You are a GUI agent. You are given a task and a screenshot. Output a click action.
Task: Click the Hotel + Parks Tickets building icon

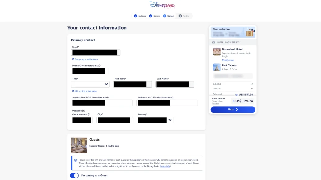[214, 42]
